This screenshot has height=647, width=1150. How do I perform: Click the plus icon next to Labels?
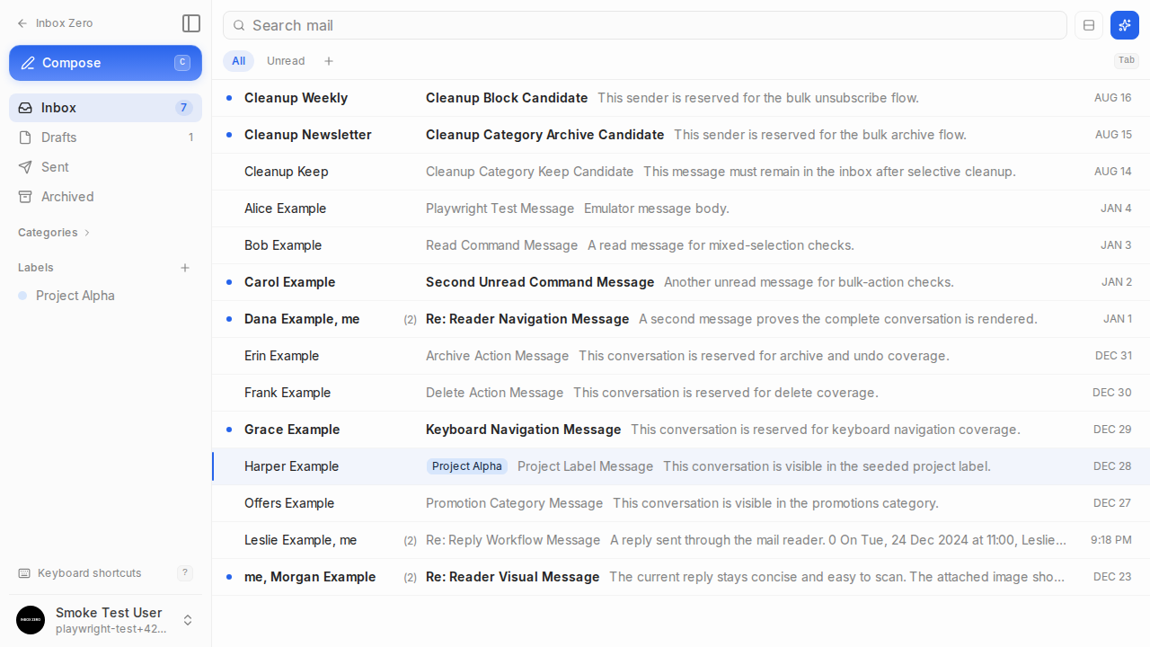point(185,268)
